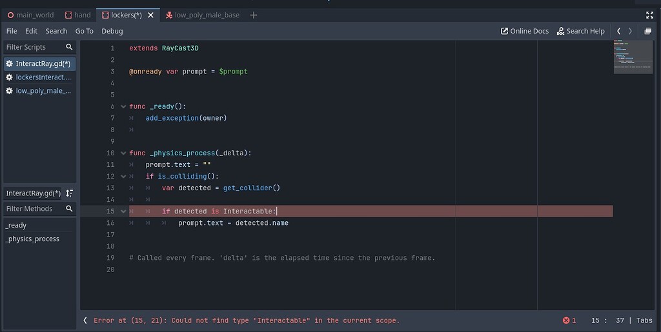Select lockersInteract script in list
661x332 pixels.
coord(39,77)
